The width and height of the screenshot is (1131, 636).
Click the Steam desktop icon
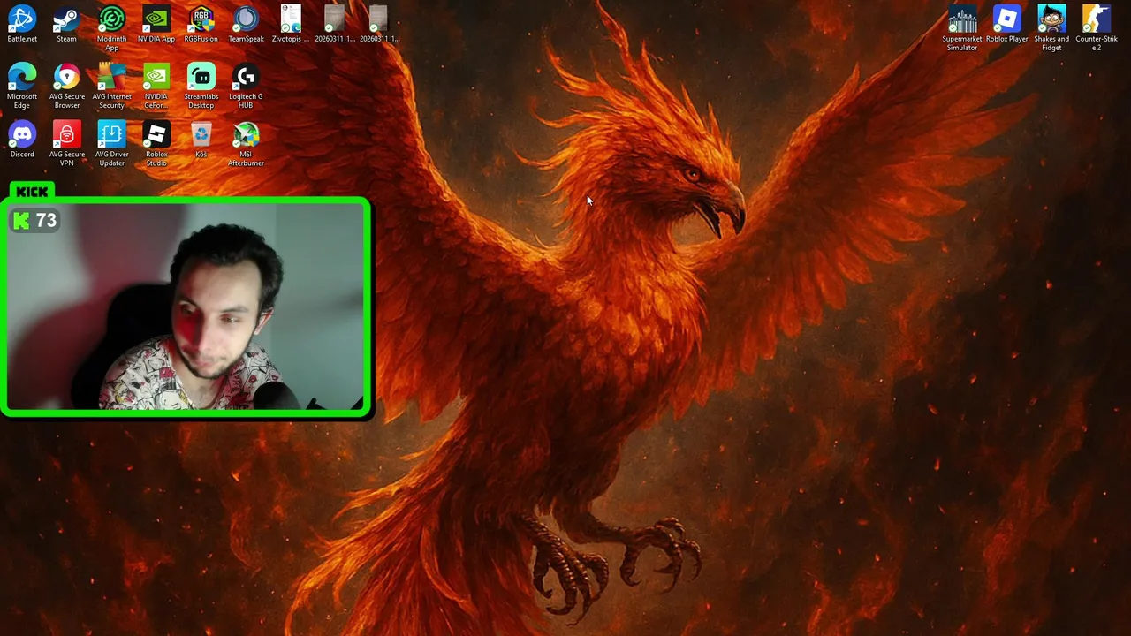coord(66,24)
